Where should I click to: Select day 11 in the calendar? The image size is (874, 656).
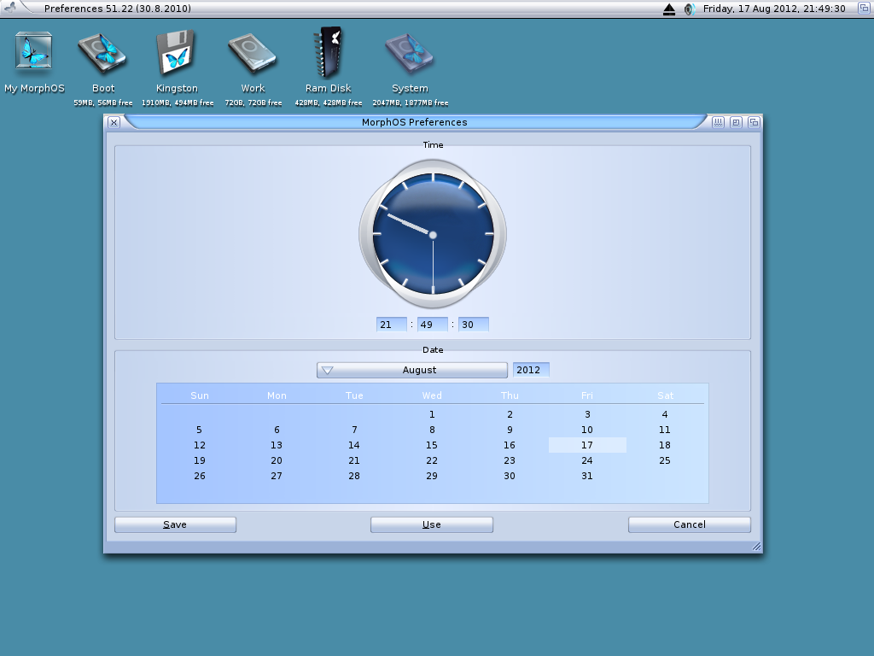(x=664, y=430)
